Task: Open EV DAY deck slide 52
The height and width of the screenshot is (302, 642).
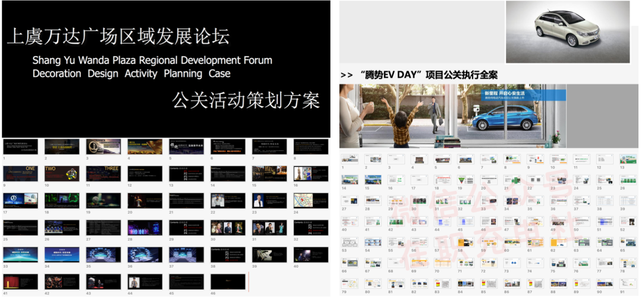Action: click(628, 221)
